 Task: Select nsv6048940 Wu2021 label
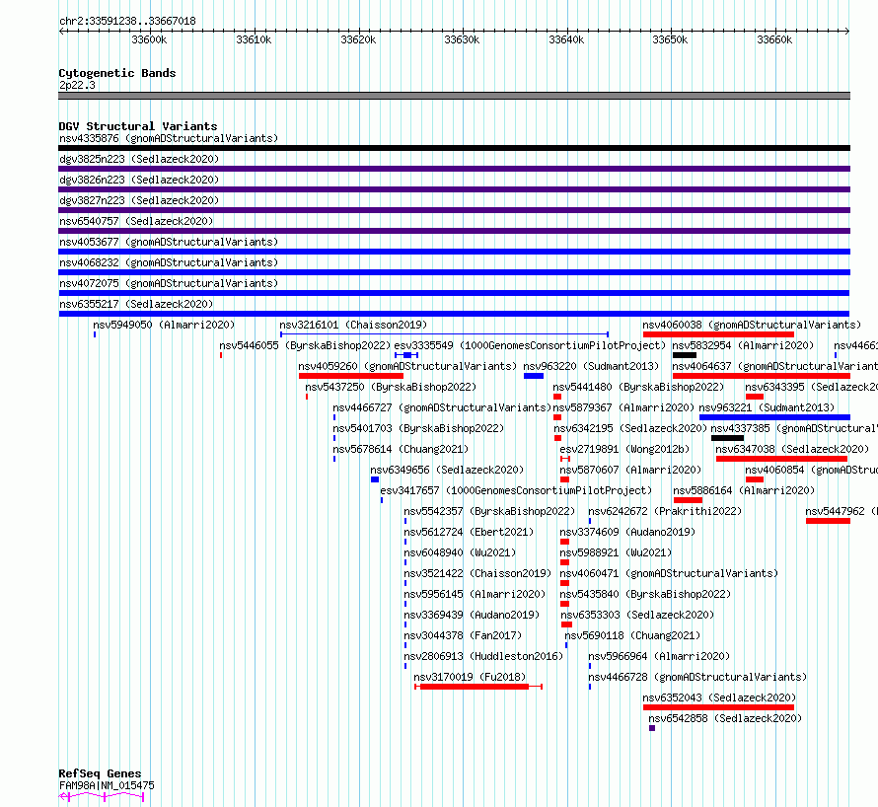[460, 552]
